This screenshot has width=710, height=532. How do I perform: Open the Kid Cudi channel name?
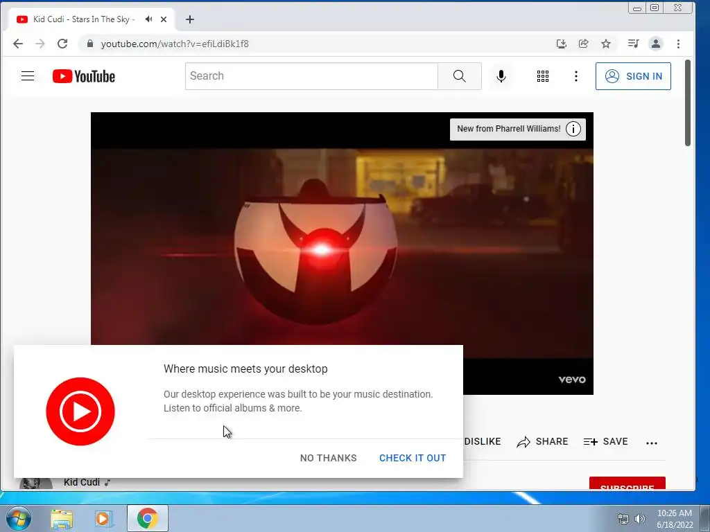82,482
